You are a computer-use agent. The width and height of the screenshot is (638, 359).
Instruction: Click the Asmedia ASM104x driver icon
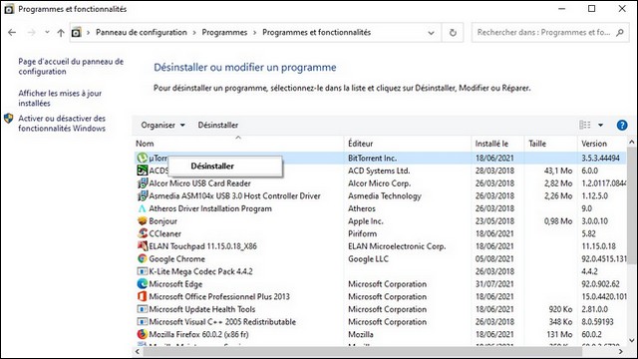[x=142, y=195]
